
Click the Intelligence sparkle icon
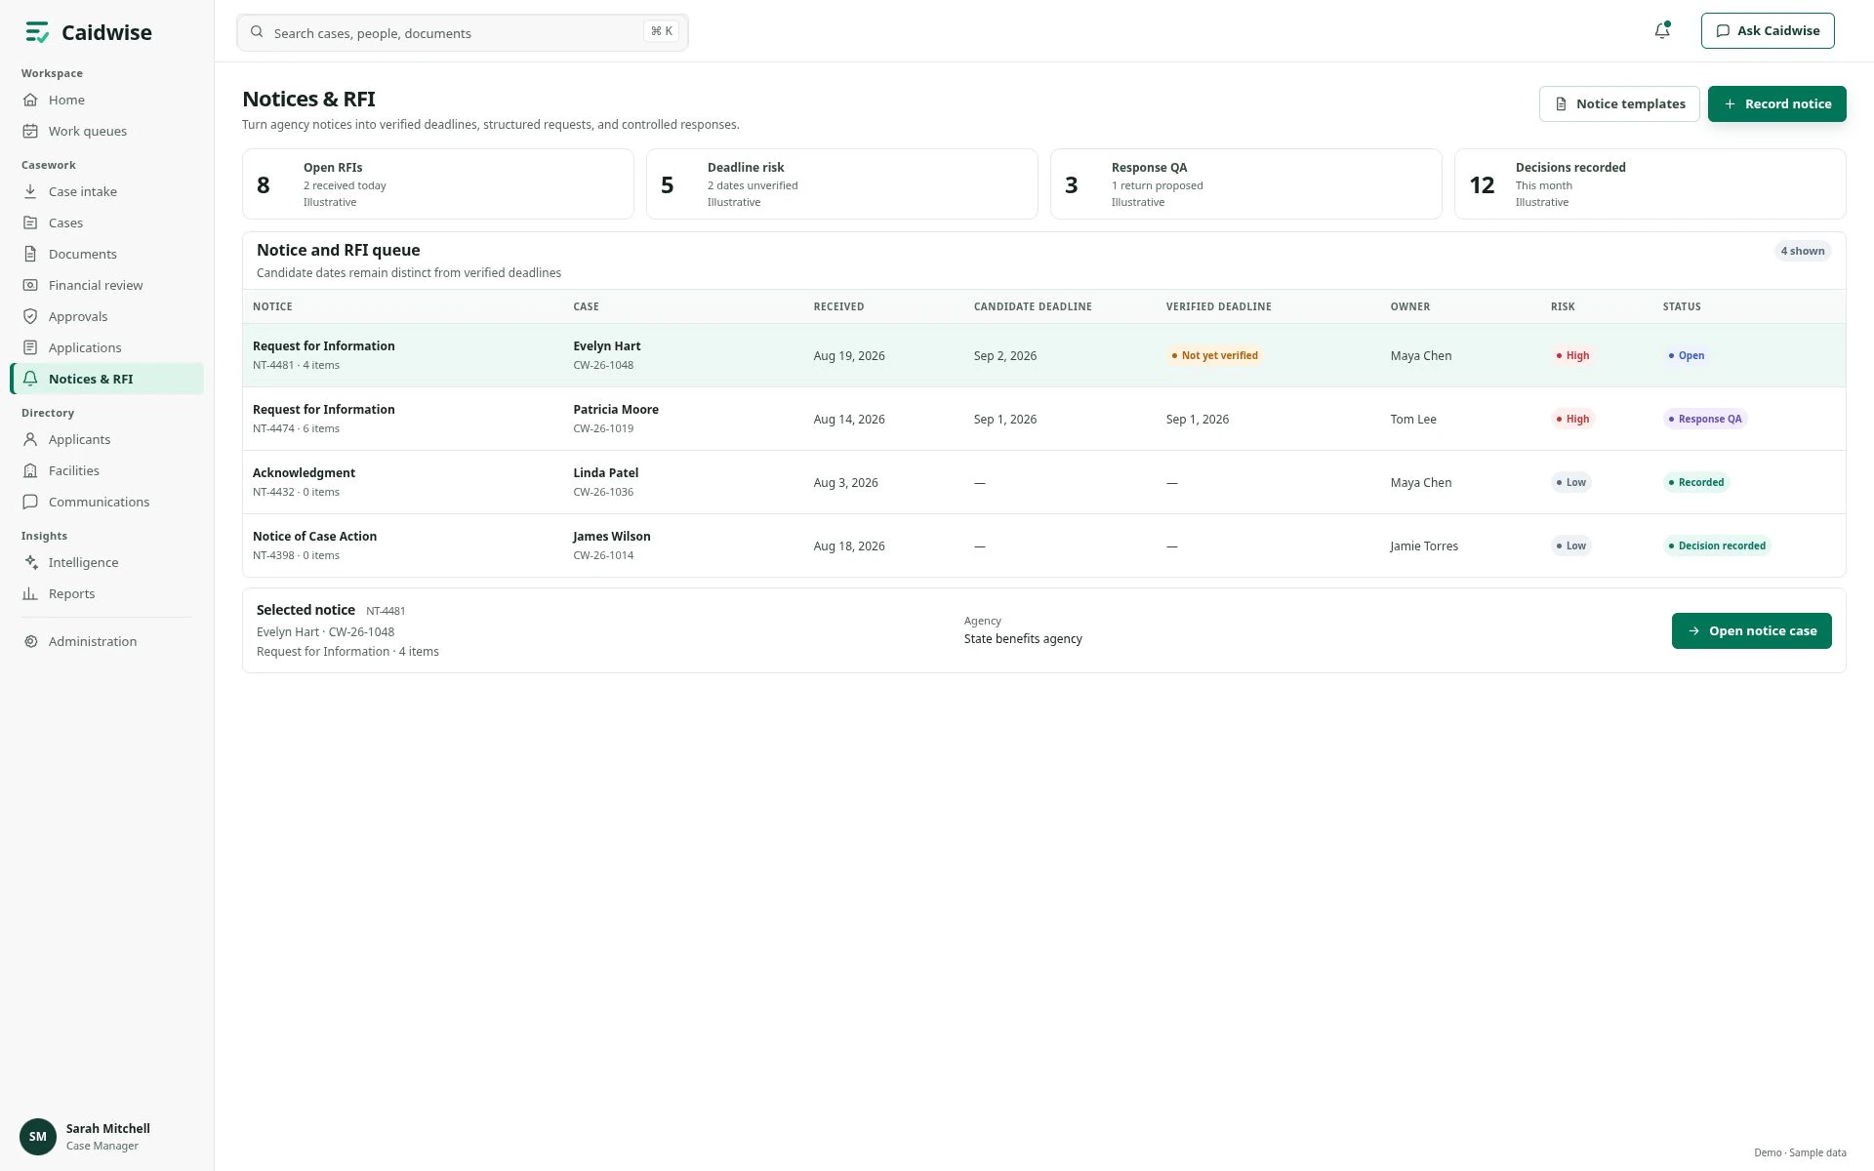pos(30,562)
